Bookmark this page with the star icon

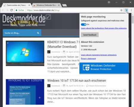121,10
